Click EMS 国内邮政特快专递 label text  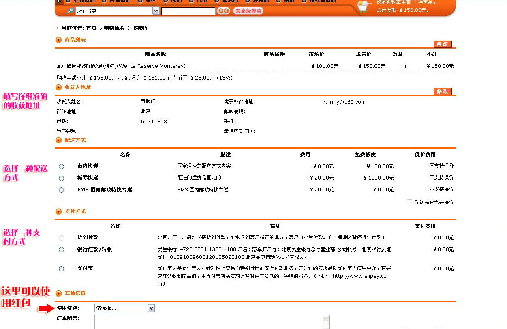click(105, 189)
